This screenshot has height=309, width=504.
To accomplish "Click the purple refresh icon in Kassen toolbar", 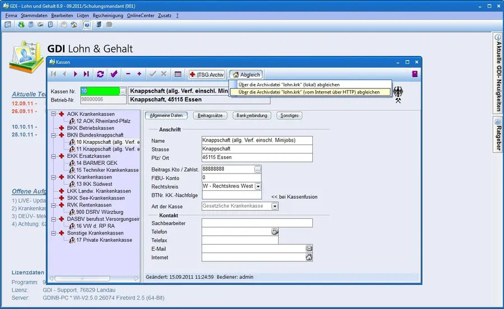I will coord(100,74).
